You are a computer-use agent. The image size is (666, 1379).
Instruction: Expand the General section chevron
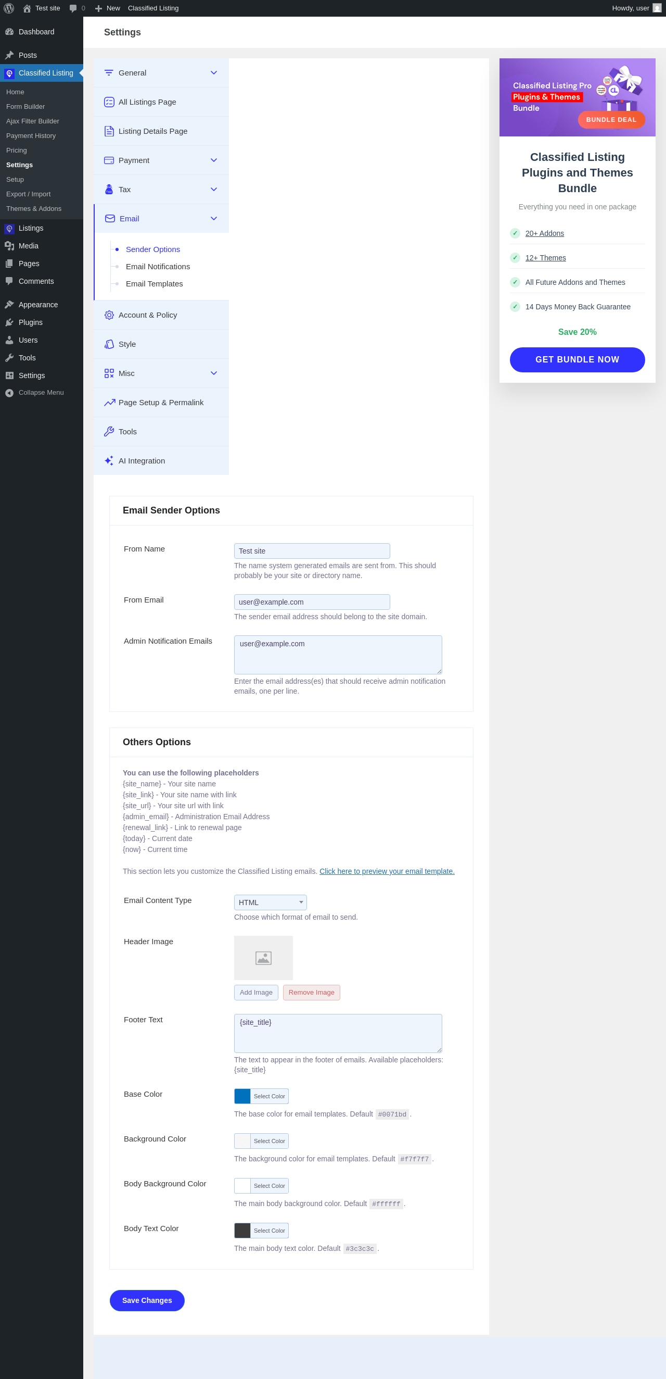pos(214,73)
